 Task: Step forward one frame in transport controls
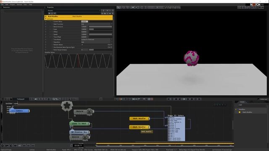pyautogui.click(x=188, y=99)
